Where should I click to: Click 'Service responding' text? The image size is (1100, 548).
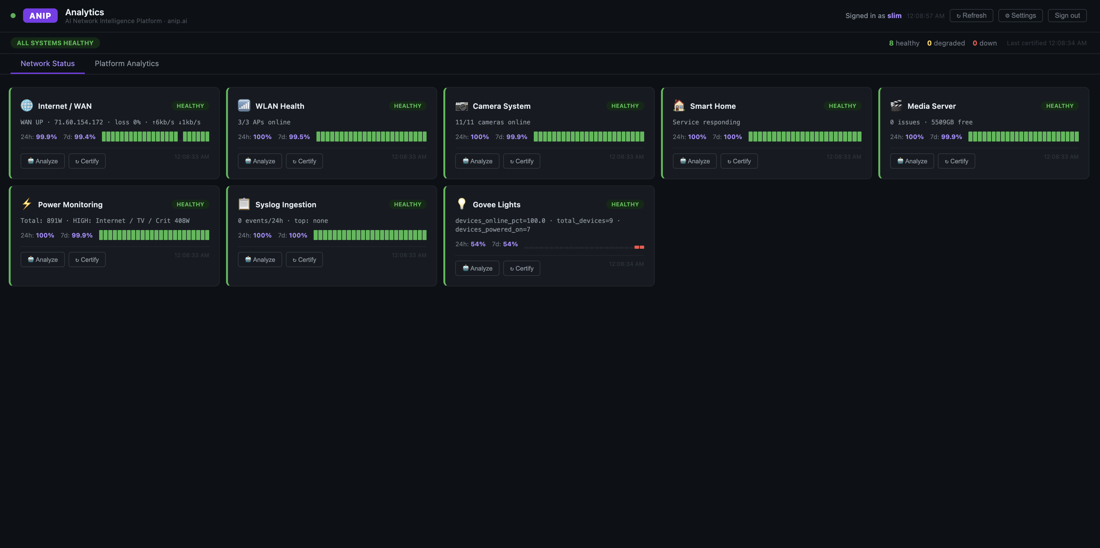coord(706,123)
